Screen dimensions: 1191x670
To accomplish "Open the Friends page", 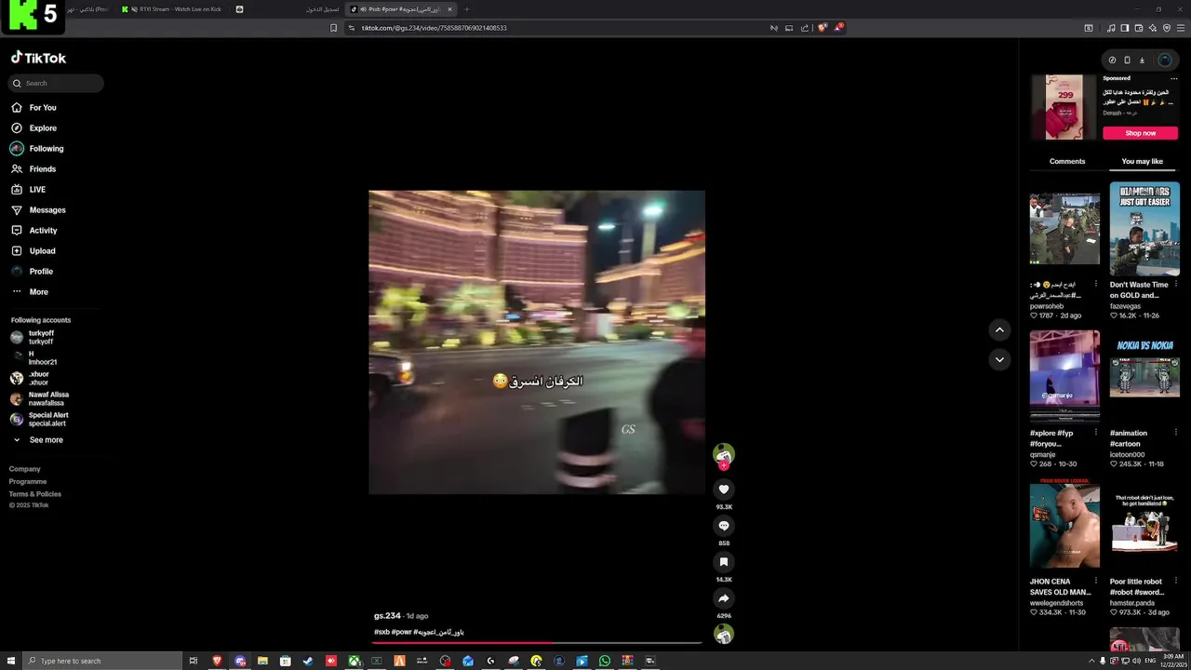I will click(43, 169).
